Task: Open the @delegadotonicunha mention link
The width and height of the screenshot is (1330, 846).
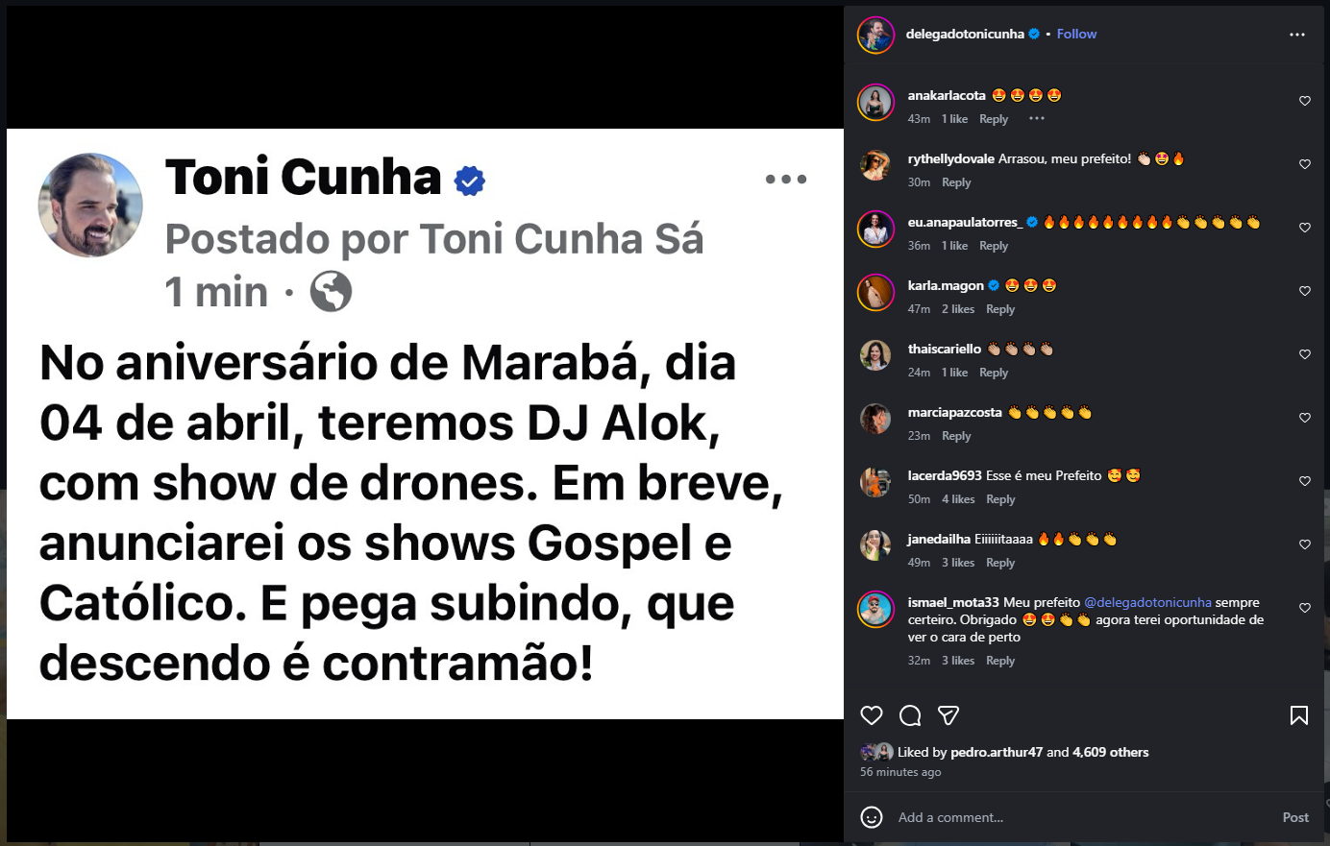Action: (x=1147, y=602)
